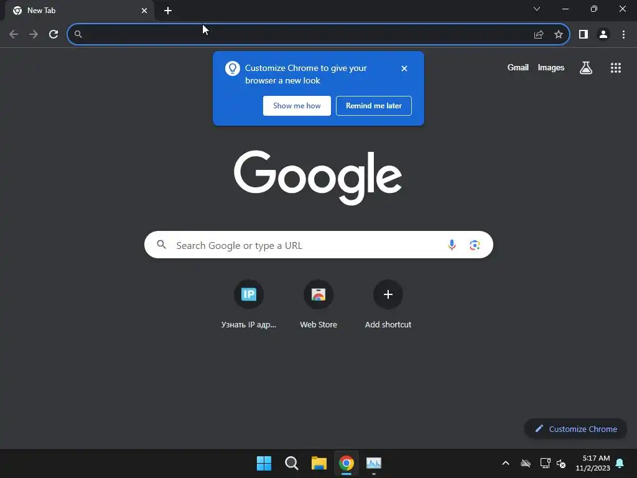Open the muted volume tray icon

tap(562, 463)
